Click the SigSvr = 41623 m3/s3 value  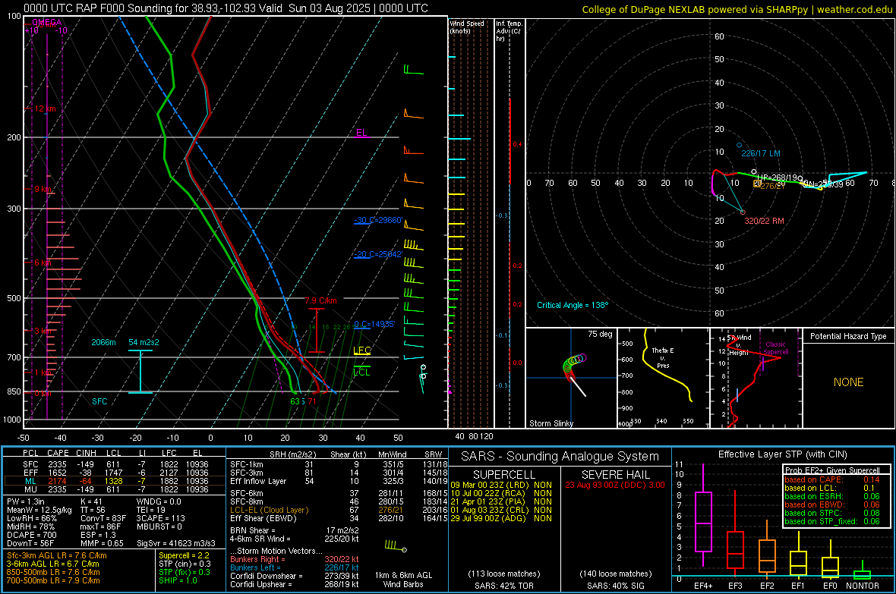tap(176, 543)
